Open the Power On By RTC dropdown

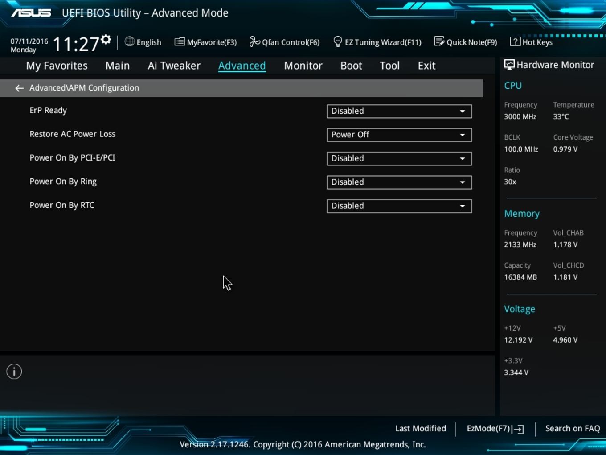(399, 206)
